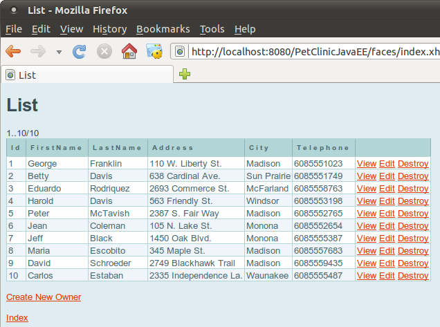Click the site identity icon in the address bar
The width and height of the screenshot is (440, 327).
click(180, 51)
